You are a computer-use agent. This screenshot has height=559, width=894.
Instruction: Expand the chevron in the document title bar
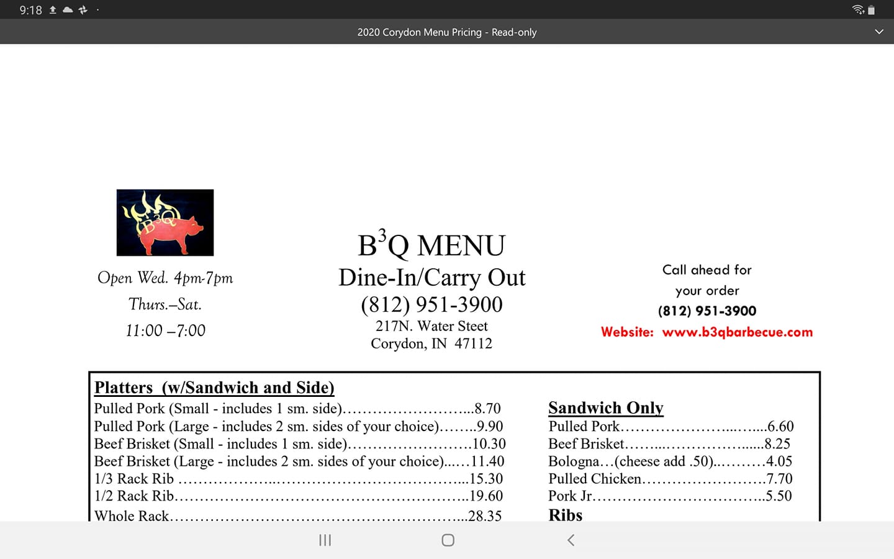[x=878, y=32]
